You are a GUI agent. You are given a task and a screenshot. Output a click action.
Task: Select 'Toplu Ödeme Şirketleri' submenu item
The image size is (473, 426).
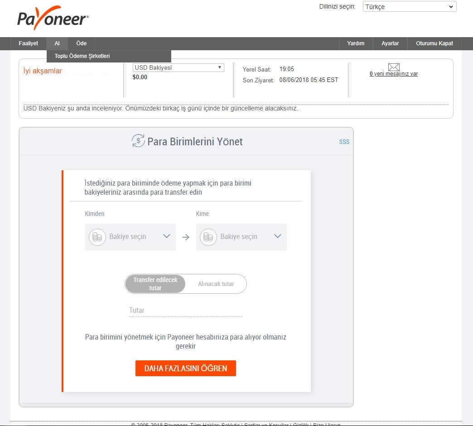pos(109,56)
